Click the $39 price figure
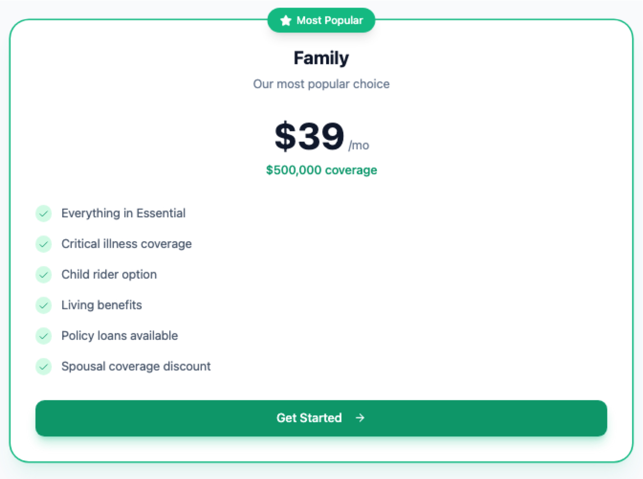 click(x=309, y=136)
